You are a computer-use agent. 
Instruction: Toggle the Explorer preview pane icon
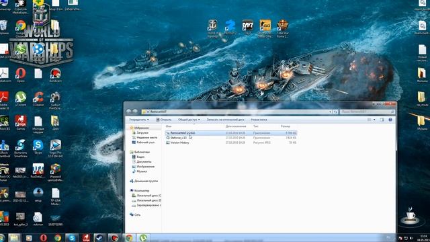382,120
